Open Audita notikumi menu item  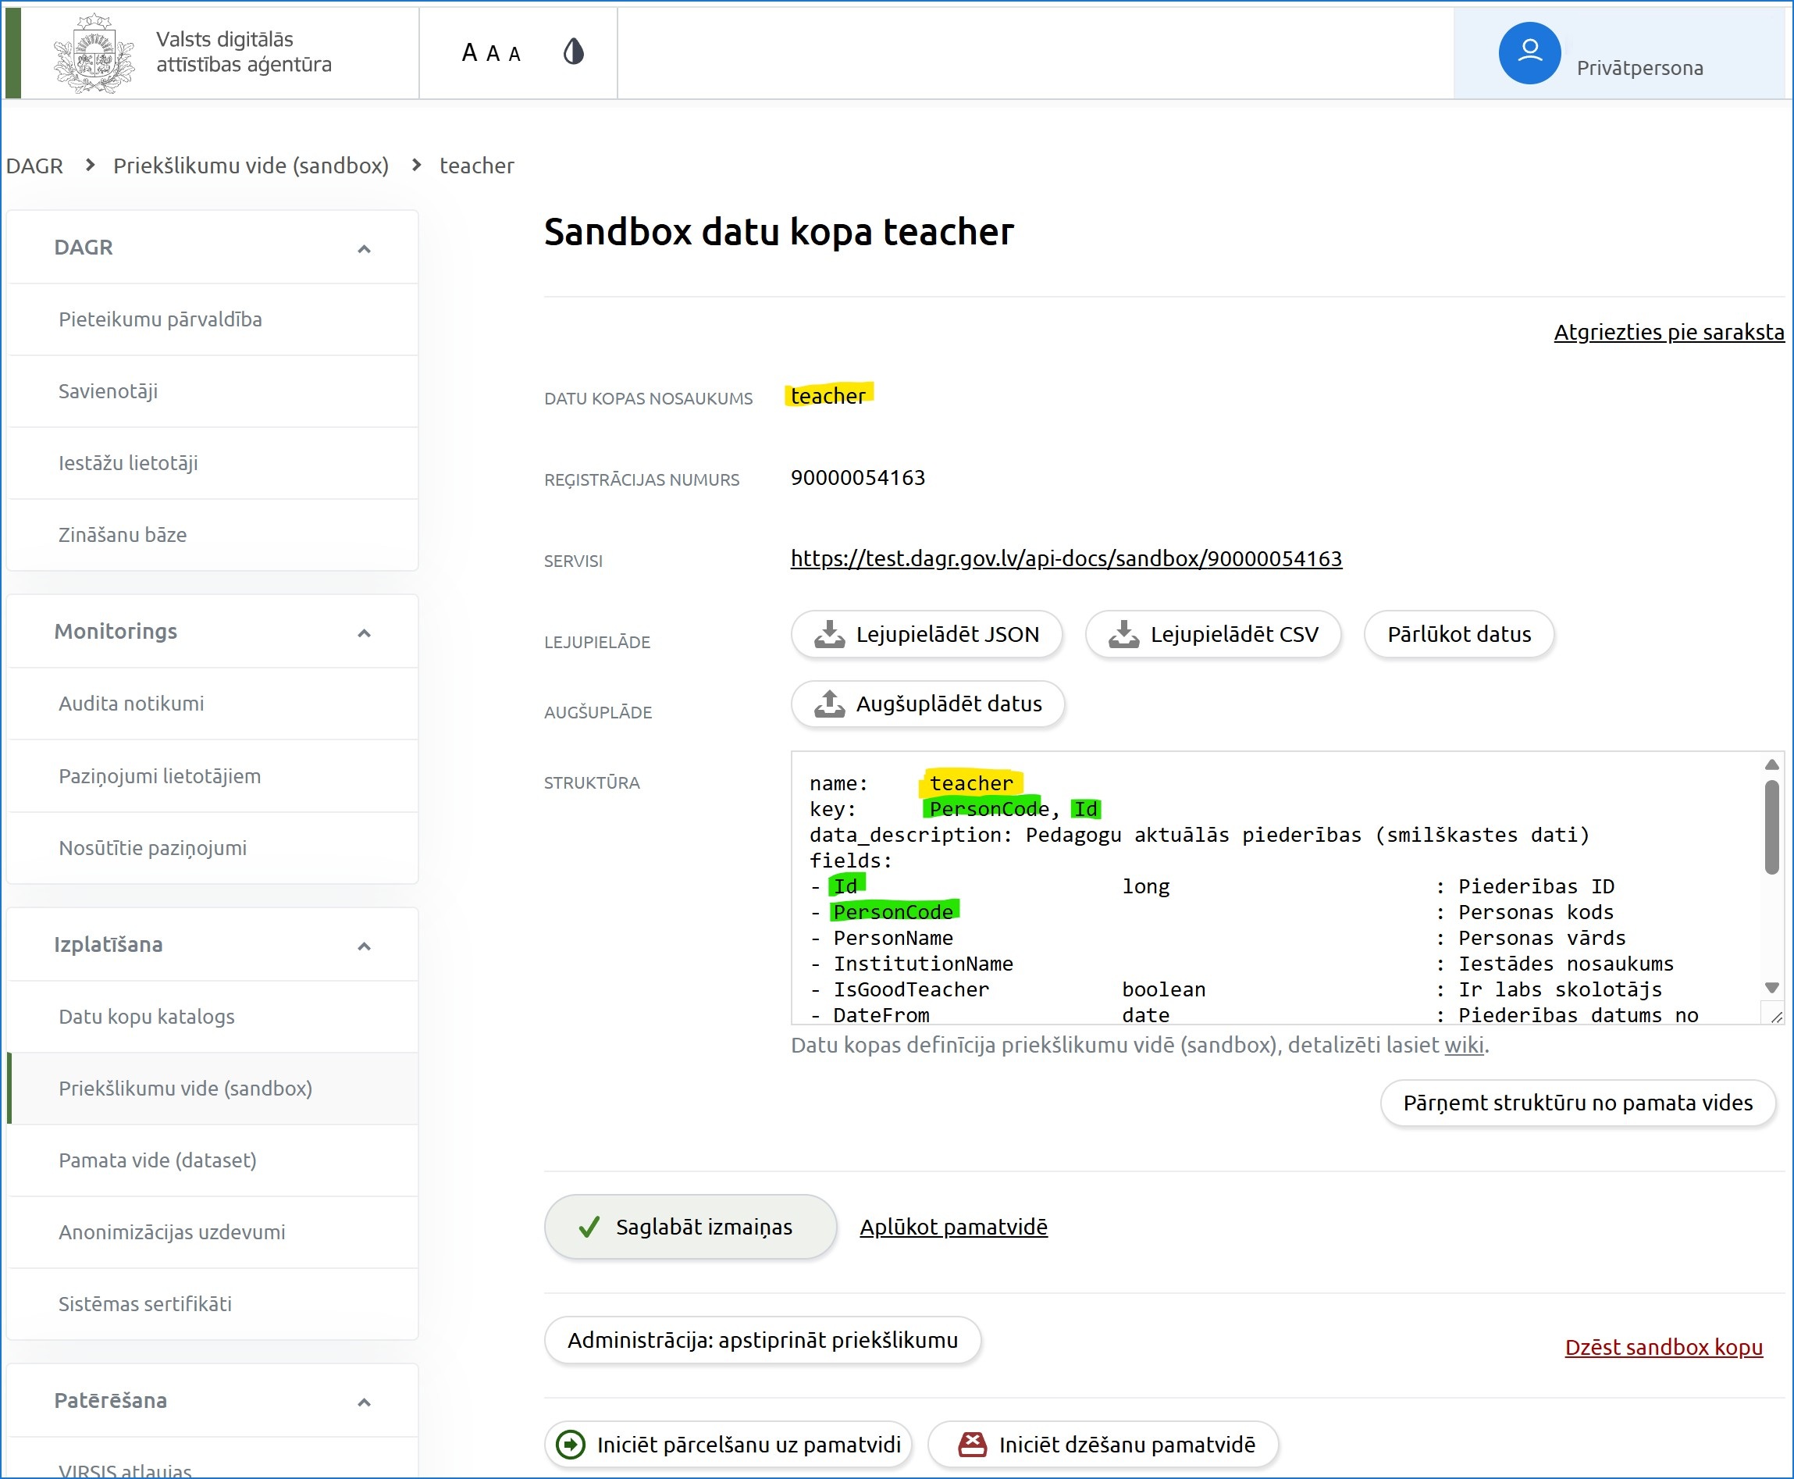pos(212,704)
